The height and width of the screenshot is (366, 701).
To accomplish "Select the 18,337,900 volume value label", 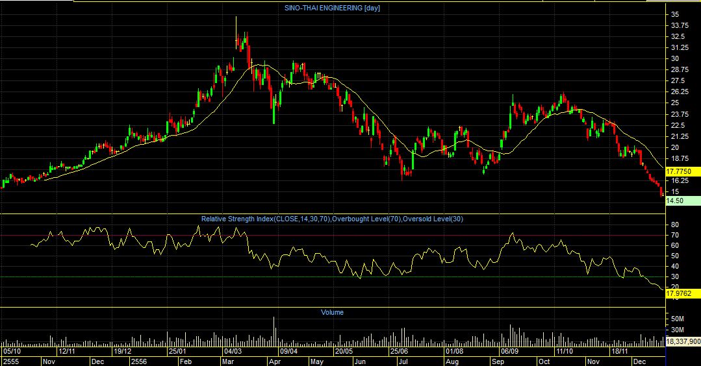I will coord(683,341).
